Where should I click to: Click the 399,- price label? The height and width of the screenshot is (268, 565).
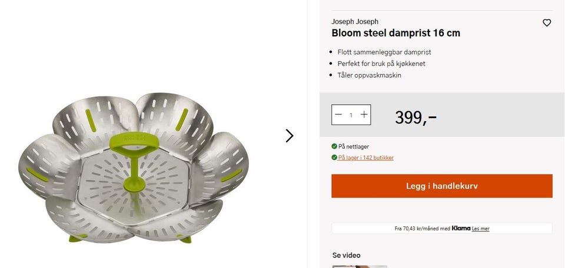pyautogui.click(x=416, y=118)
